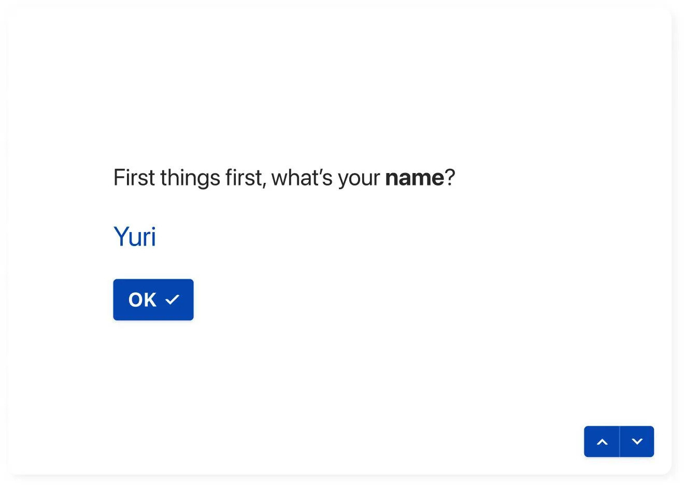The width and height of the screenshot is (684, 487).
Task: Click the down chevron navigation arrow
Action: 637,442
